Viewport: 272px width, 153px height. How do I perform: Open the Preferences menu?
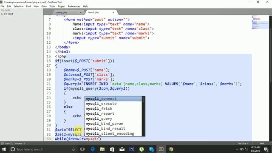(x=74, y=6)
